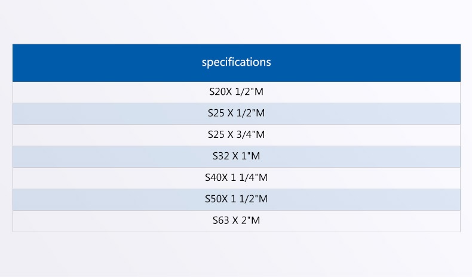Image resolution: width=472 pixels, height=277 pixels.
Task: Select the 1 1/4" male thread entry
Action: tap(237, 178)
